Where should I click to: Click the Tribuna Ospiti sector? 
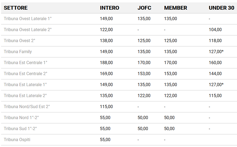click(x=17, y=139)
